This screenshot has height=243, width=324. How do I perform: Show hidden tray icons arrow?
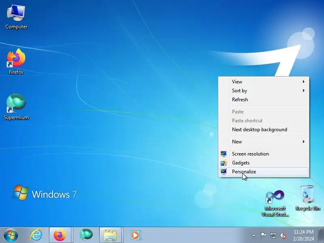coord(254,235)
